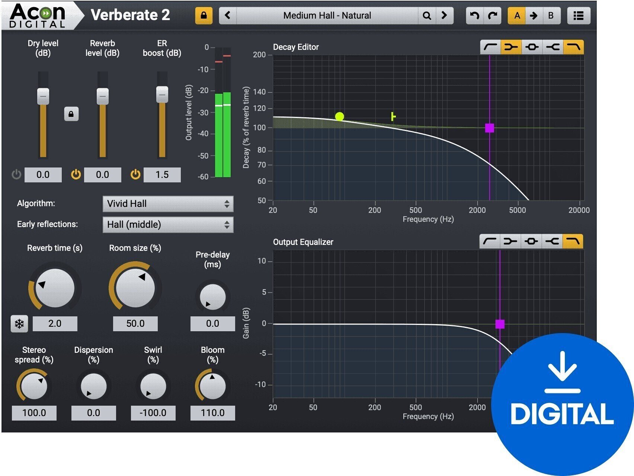The image size is (634, 476).
Task: Click the undo icon
Action: tap(475, 15)
